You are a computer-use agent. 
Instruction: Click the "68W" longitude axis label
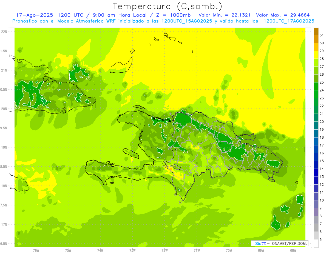(293, 250)
